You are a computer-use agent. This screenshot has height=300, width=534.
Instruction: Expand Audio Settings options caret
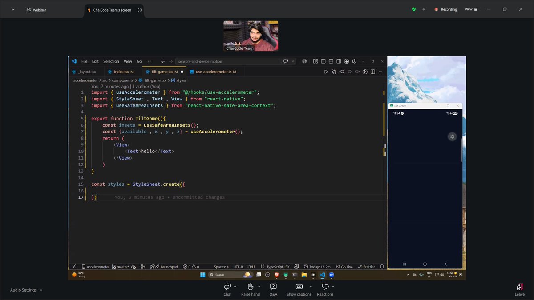click(41, 290)
